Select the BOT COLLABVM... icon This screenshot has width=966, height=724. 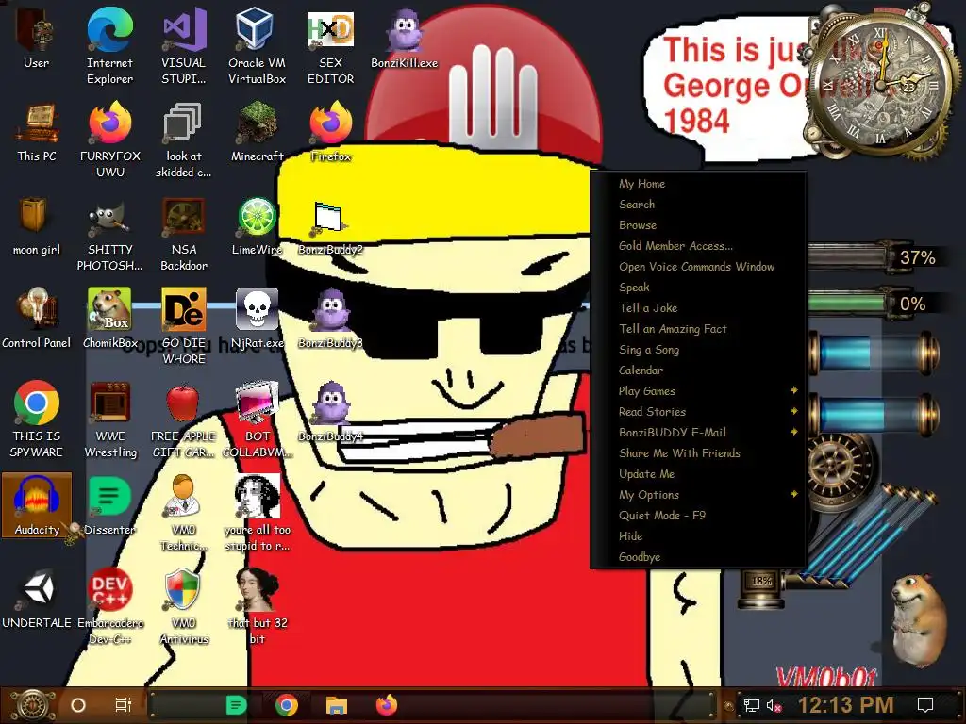click(x=257, y=420)
